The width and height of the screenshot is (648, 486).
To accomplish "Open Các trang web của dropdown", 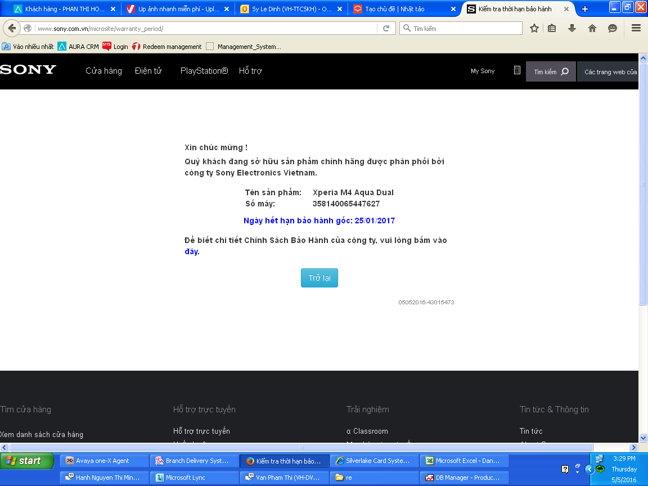I will 608,71.
